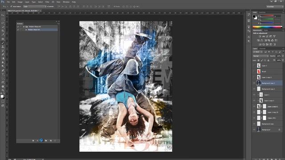The width and height of the screenshot is (285, 160).
Task: Toggle the Auto-Select checkbox
Action: click(x=11, y=6)
